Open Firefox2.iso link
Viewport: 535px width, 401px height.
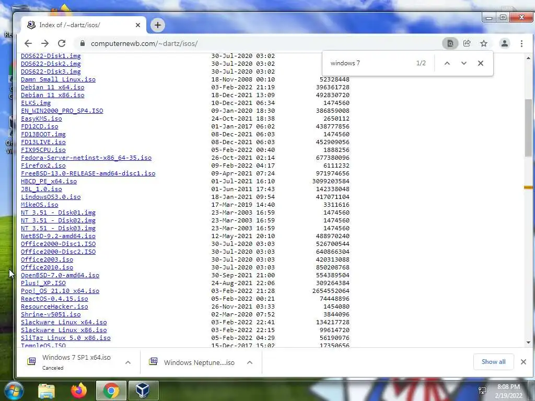(x=43, y=166)
